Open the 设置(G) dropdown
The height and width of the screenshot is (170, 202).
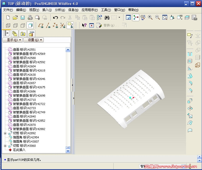(x=34, y=40)
